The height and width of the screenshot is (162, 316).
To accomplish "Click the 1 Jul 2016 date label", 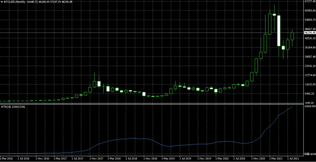I will pos(24,158).
